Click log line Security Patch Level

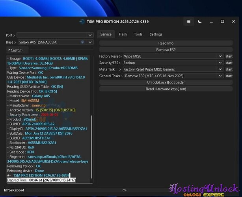(x=32, y=115)
